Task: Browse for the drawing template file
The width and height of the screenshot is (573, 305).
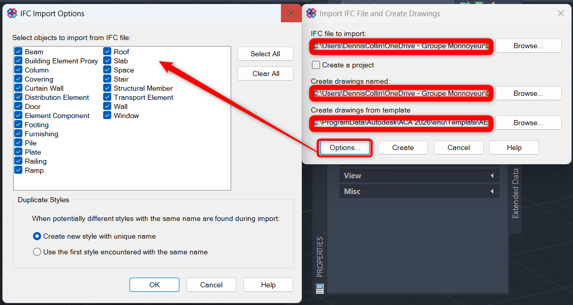Action: point(528,123)
